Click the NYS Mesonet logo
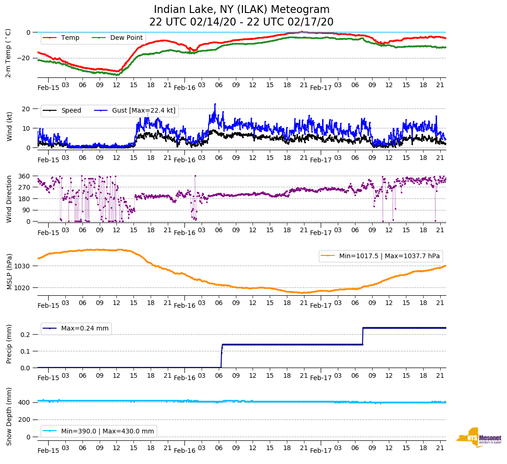Image resolution: width=507 pixels, height=464 pixels. coord(479,437)
